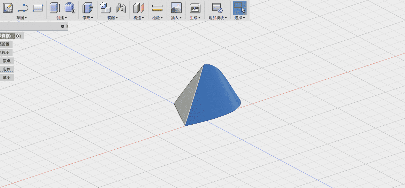This screenshot has width=405, height=188.
Task: Open the 附加模块 dropdown menu
Action: click(x=217, y=18)
